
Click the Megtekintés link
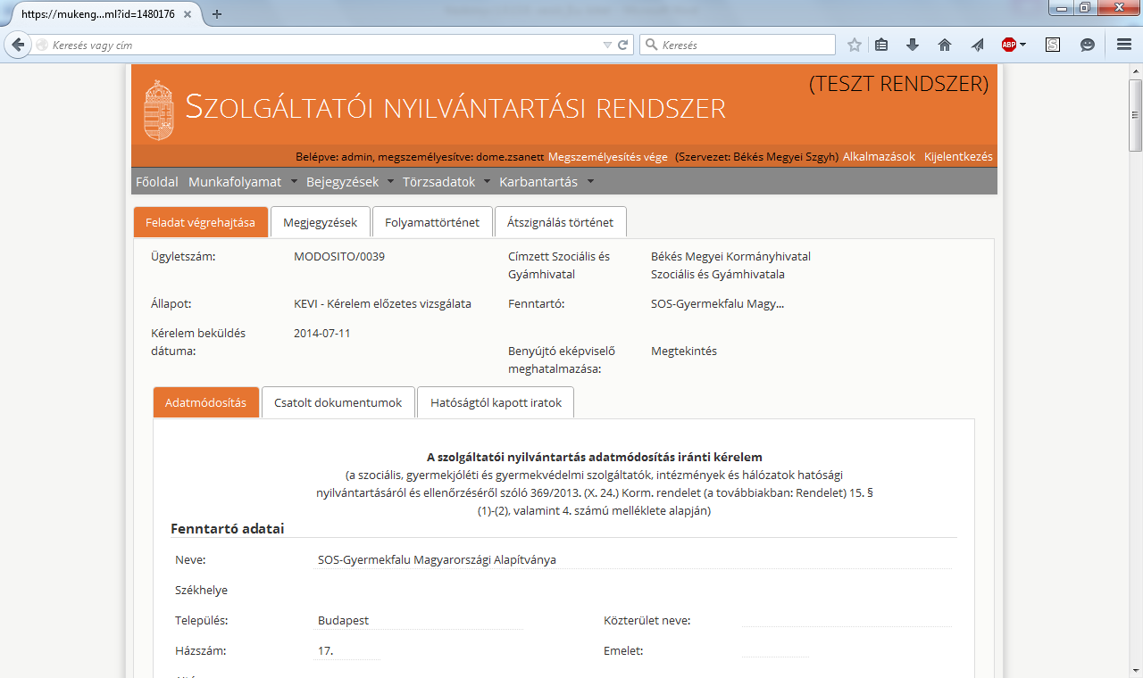684,351
